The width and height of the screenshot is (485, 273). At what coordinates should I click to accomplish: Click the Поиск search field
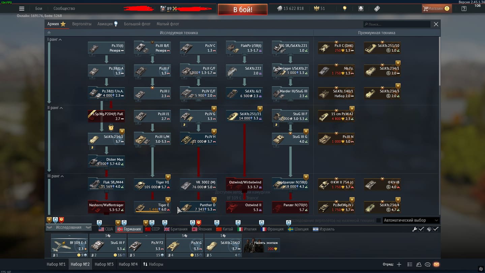(x=398, y=24)
